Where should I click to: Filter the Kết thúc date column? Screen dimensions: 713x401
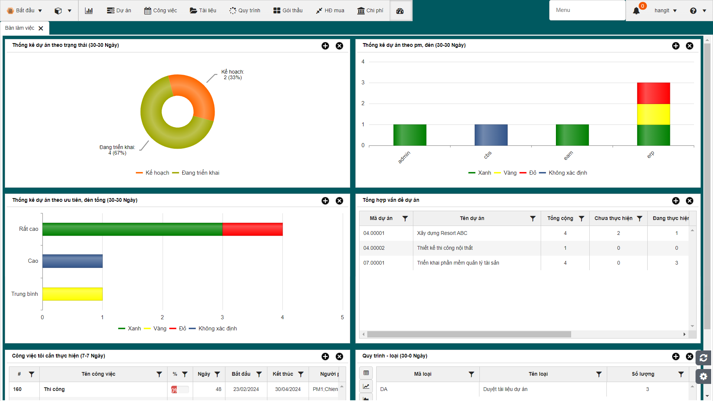tap(301, 374)
